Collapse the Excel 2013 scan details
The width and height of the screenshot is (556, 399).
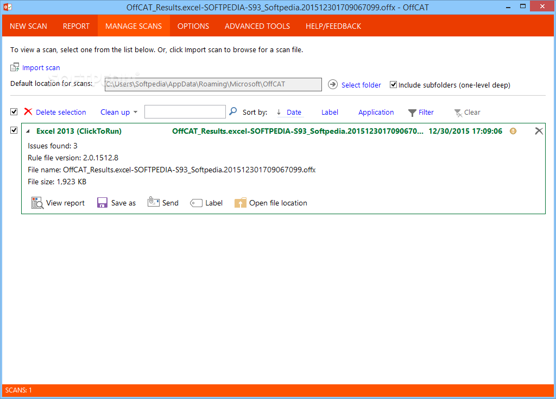tap(28, 131)
